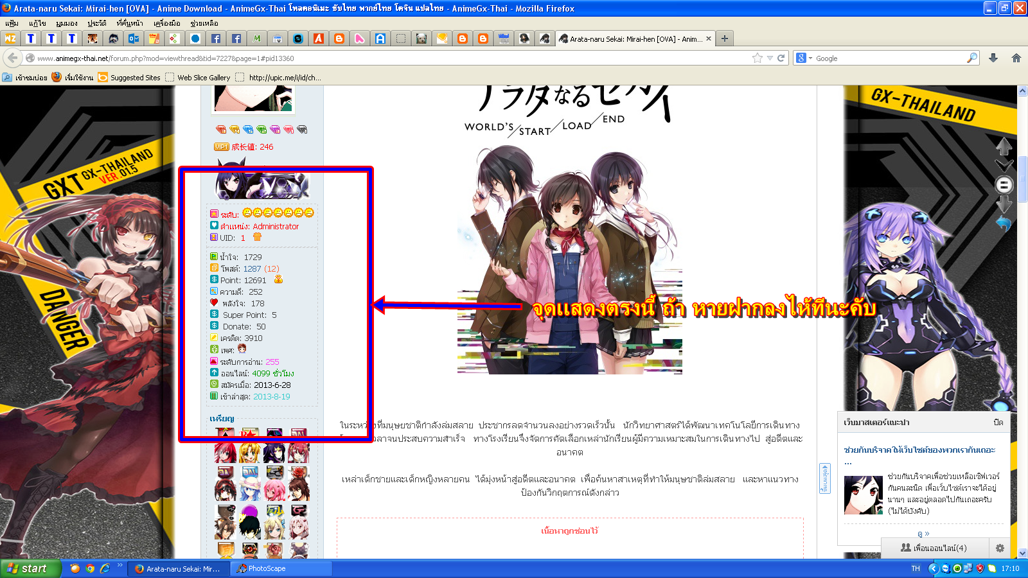Viewport: 1028px width, 578px height.
Task: Select the first Facebook pinned tab
Action: [216, 39]
